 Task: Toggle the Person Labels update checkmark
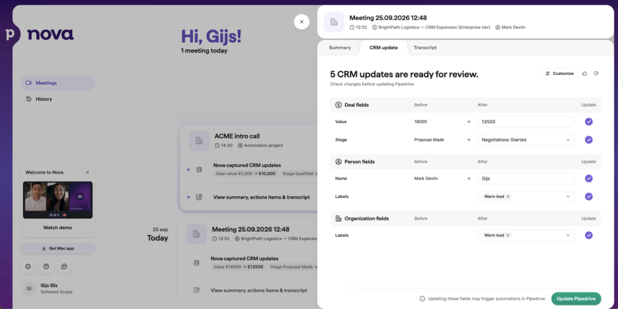tap(588, 196)
